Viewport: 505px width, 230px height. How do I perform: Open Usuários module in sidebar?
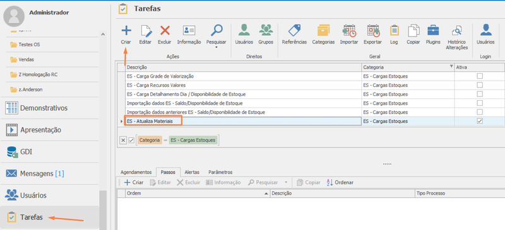(50, 195)
